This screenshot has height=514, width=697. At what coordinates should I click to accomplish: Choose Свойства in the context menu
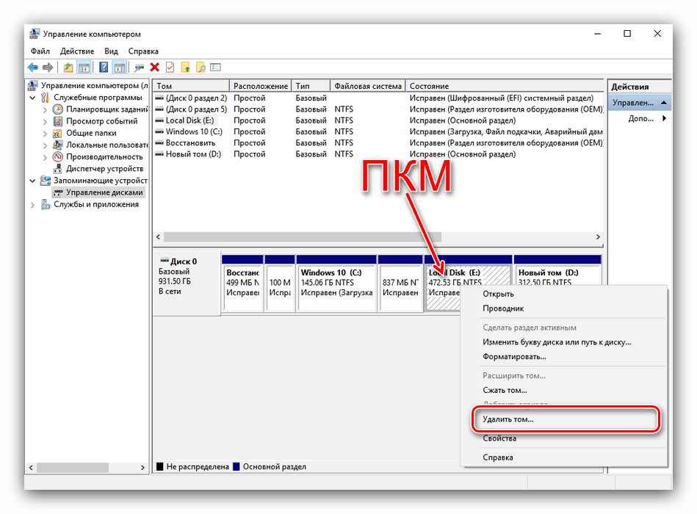coord(563,438)
